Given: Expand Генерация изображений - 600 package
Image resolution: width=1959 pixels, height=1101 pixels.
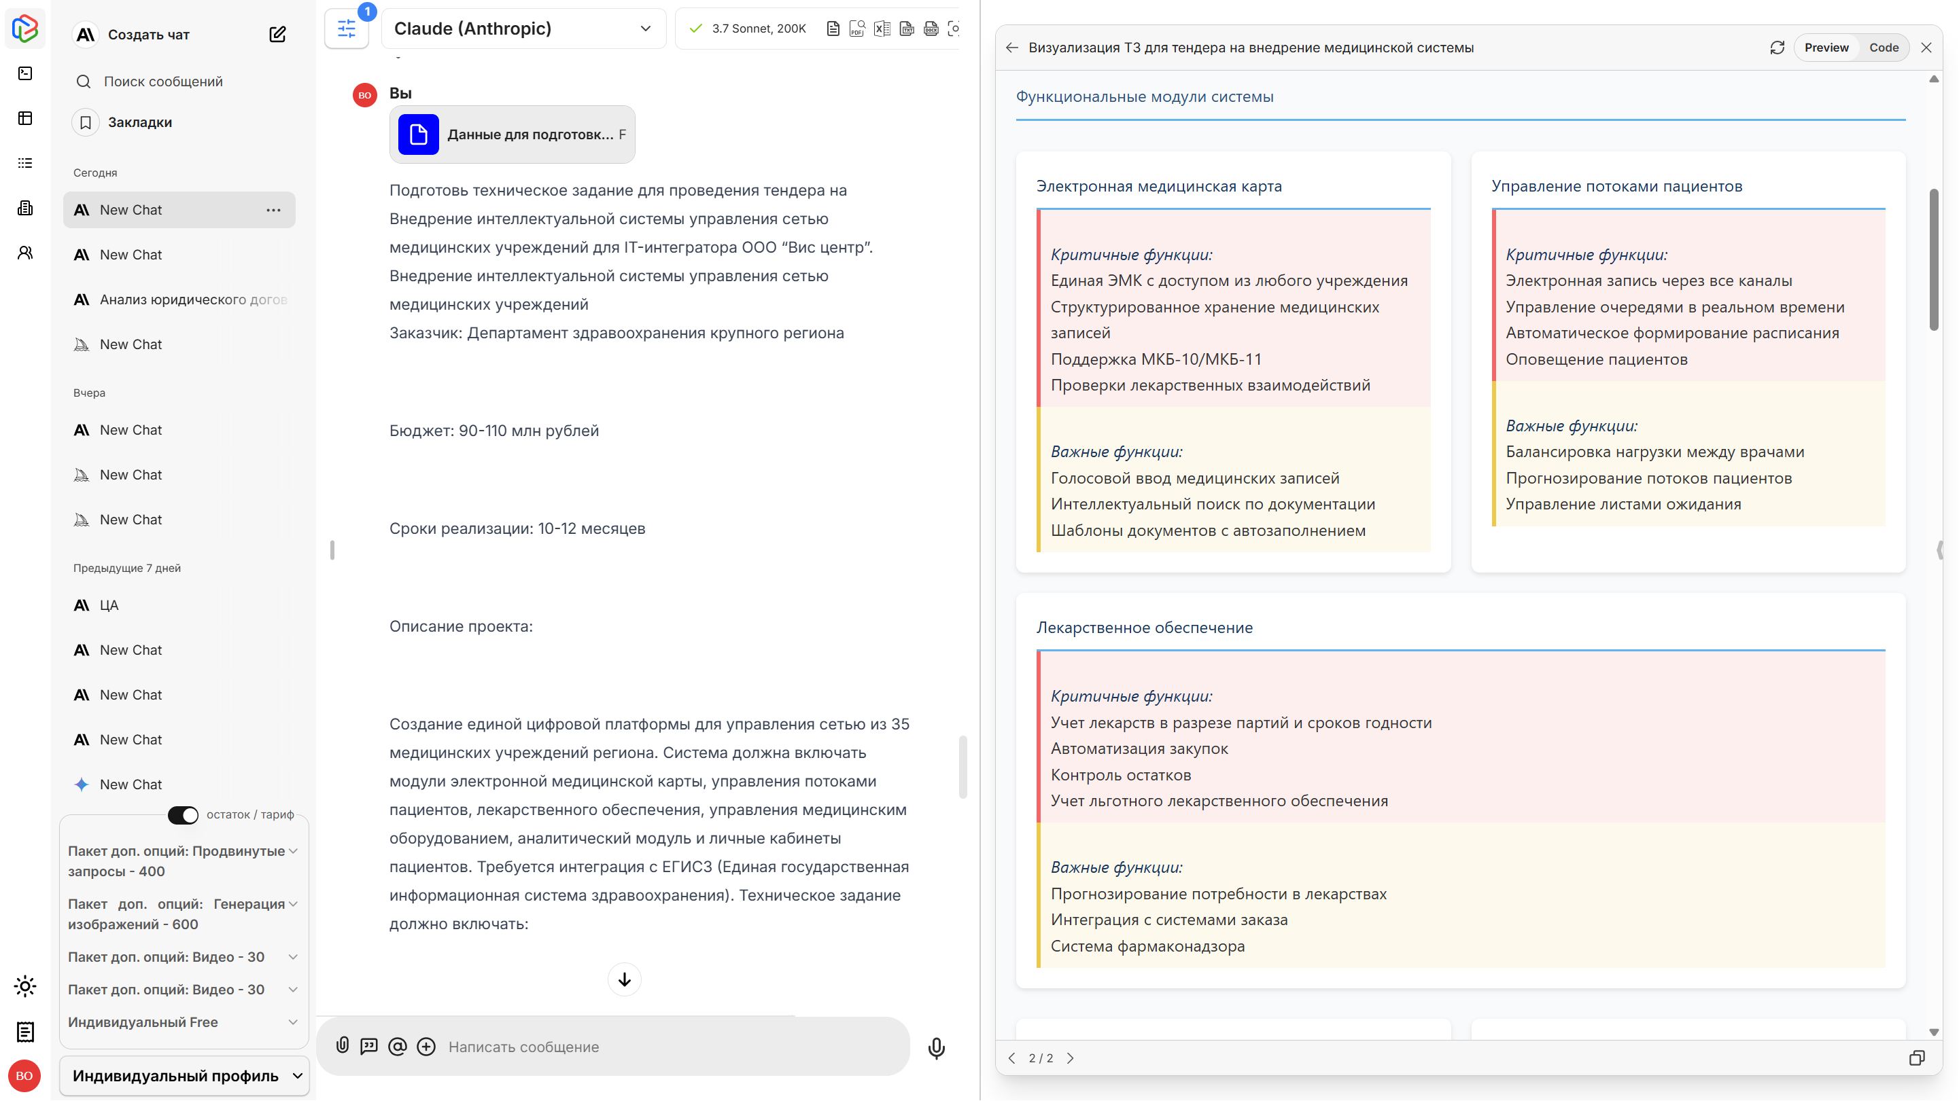Looking at the screenshot, I should tap(293, 904).
